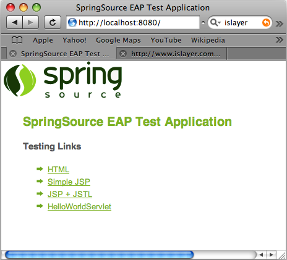Switch to the www.islayer.com tab
This screenshot has height=260, width=287.
(x=171, y=54)
